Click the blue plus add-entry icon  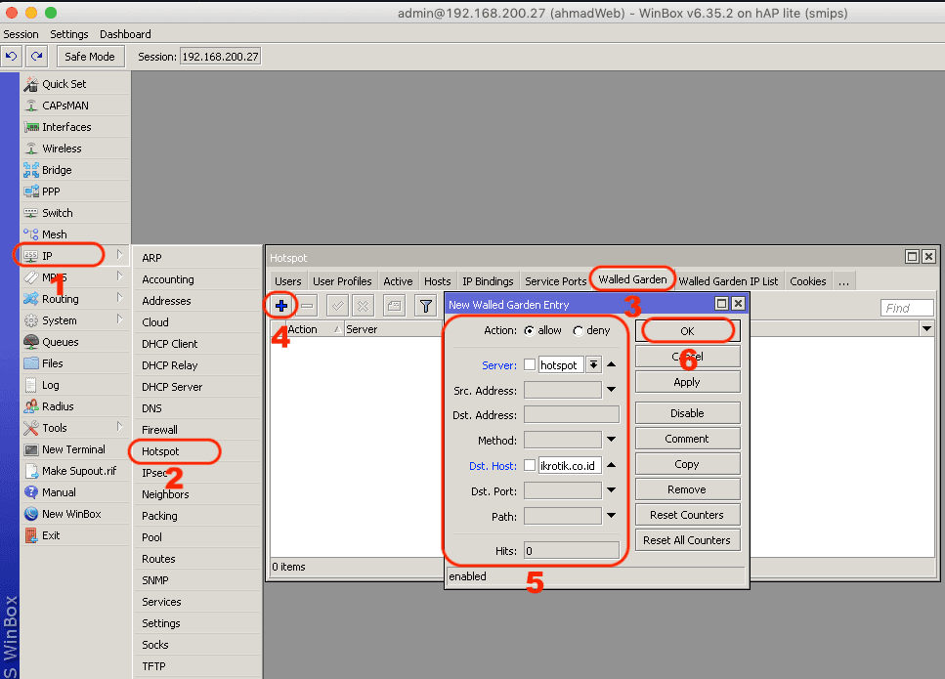pyautogui.click(x=280, y=306)
